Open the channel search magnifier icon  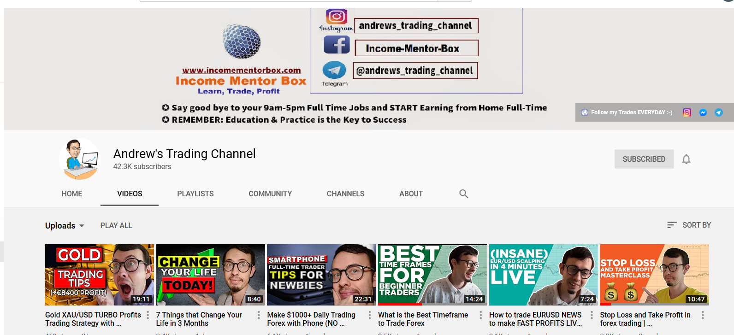click(463, 194)
